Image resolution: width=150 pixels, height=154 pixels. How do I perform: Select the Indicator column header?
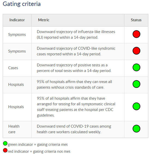coord(17,20)
